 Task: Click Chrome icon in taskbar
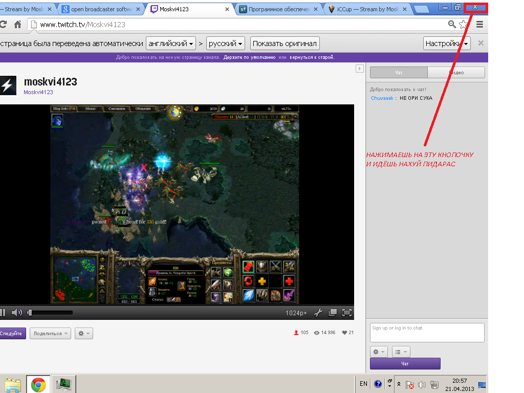38,384
